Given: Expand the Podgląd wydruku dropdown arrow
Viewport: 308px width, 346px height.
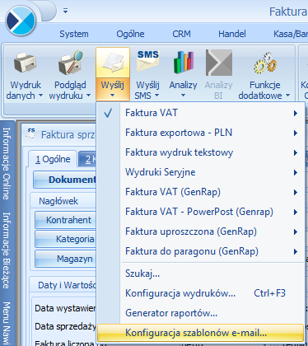Looking at the screenshot, I should pyautogui.click(x=88, y=96).
